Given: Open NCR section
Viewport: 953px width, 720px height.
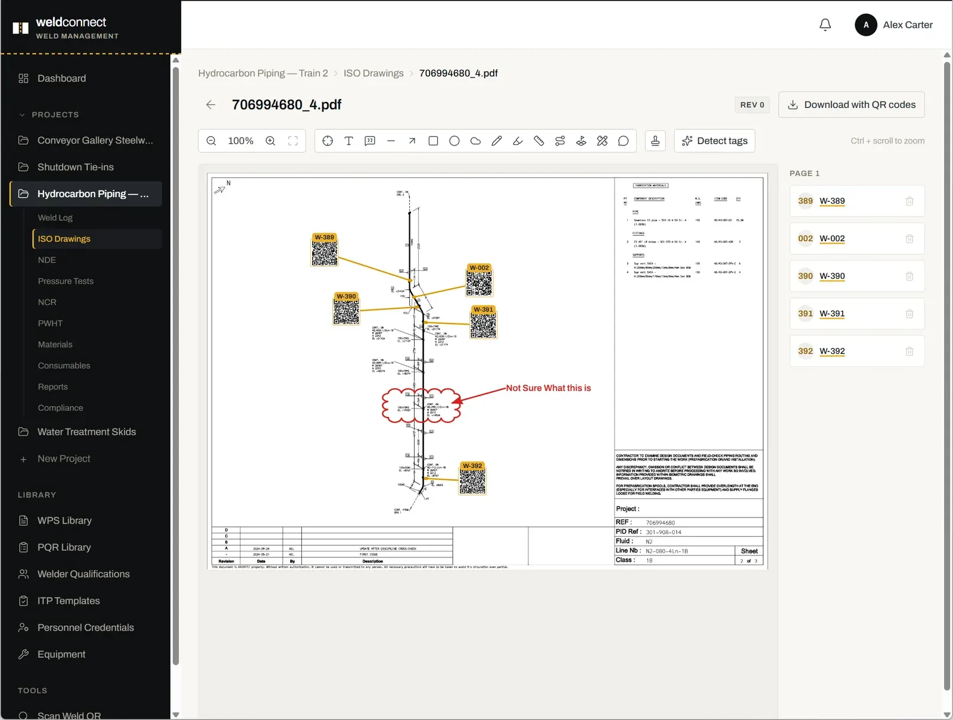Looking at the screenshot, I should [x=97, y=303].
